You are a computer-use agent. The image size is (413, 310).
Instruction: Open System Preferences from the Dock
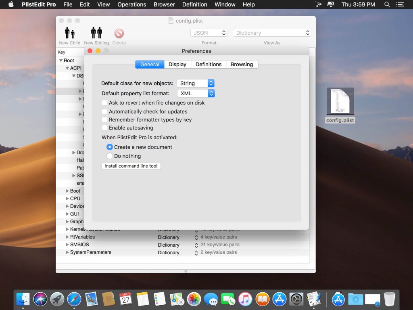tap(296, 299)
